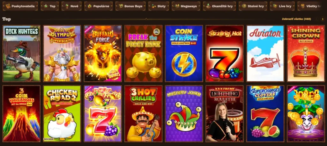Click the previous arrow in Top section
The image size is (327, 146).
click(317, 19)
